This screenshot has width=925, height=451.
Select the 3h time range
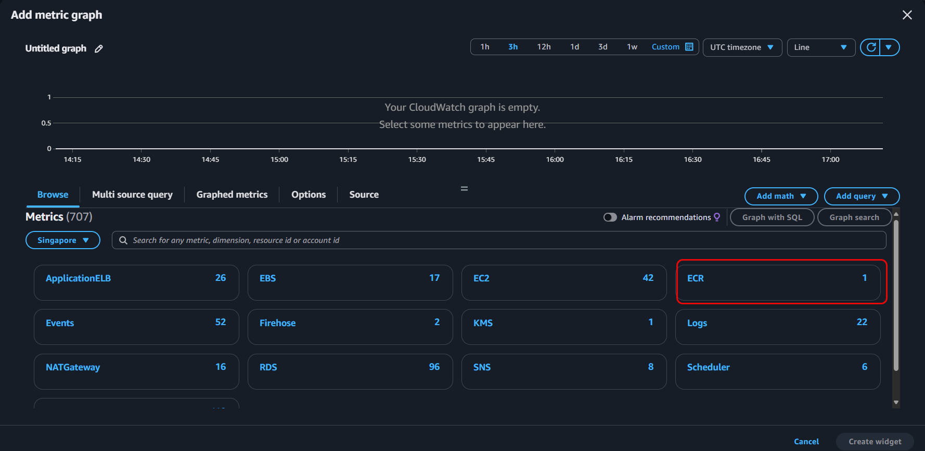tap(513, 47)
